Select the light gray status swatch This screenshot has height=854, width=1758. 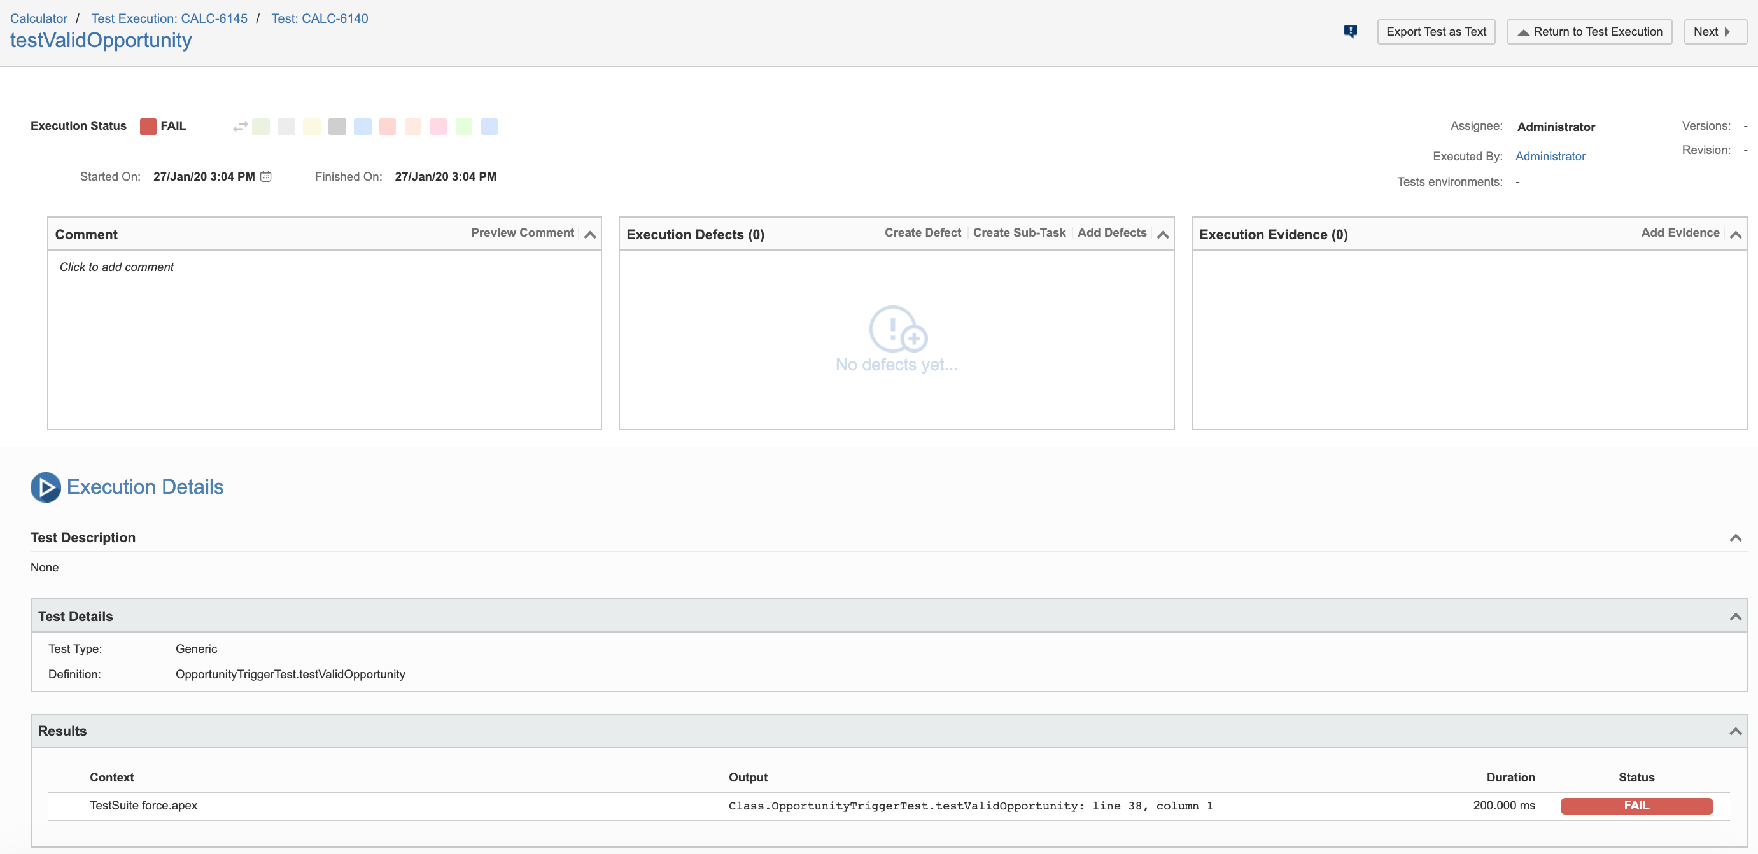tap(286, 126)
